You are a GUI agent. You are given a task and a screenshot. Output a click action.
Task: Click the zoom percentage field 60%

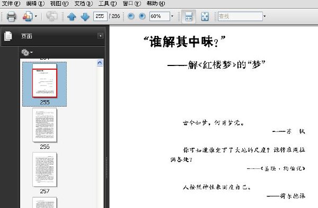(160, 16)
